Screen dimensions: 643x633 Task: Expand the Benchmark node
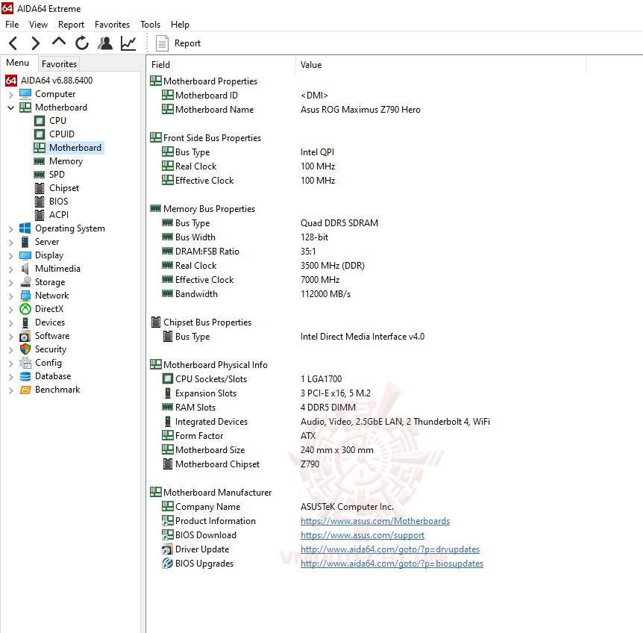[10, 390]
